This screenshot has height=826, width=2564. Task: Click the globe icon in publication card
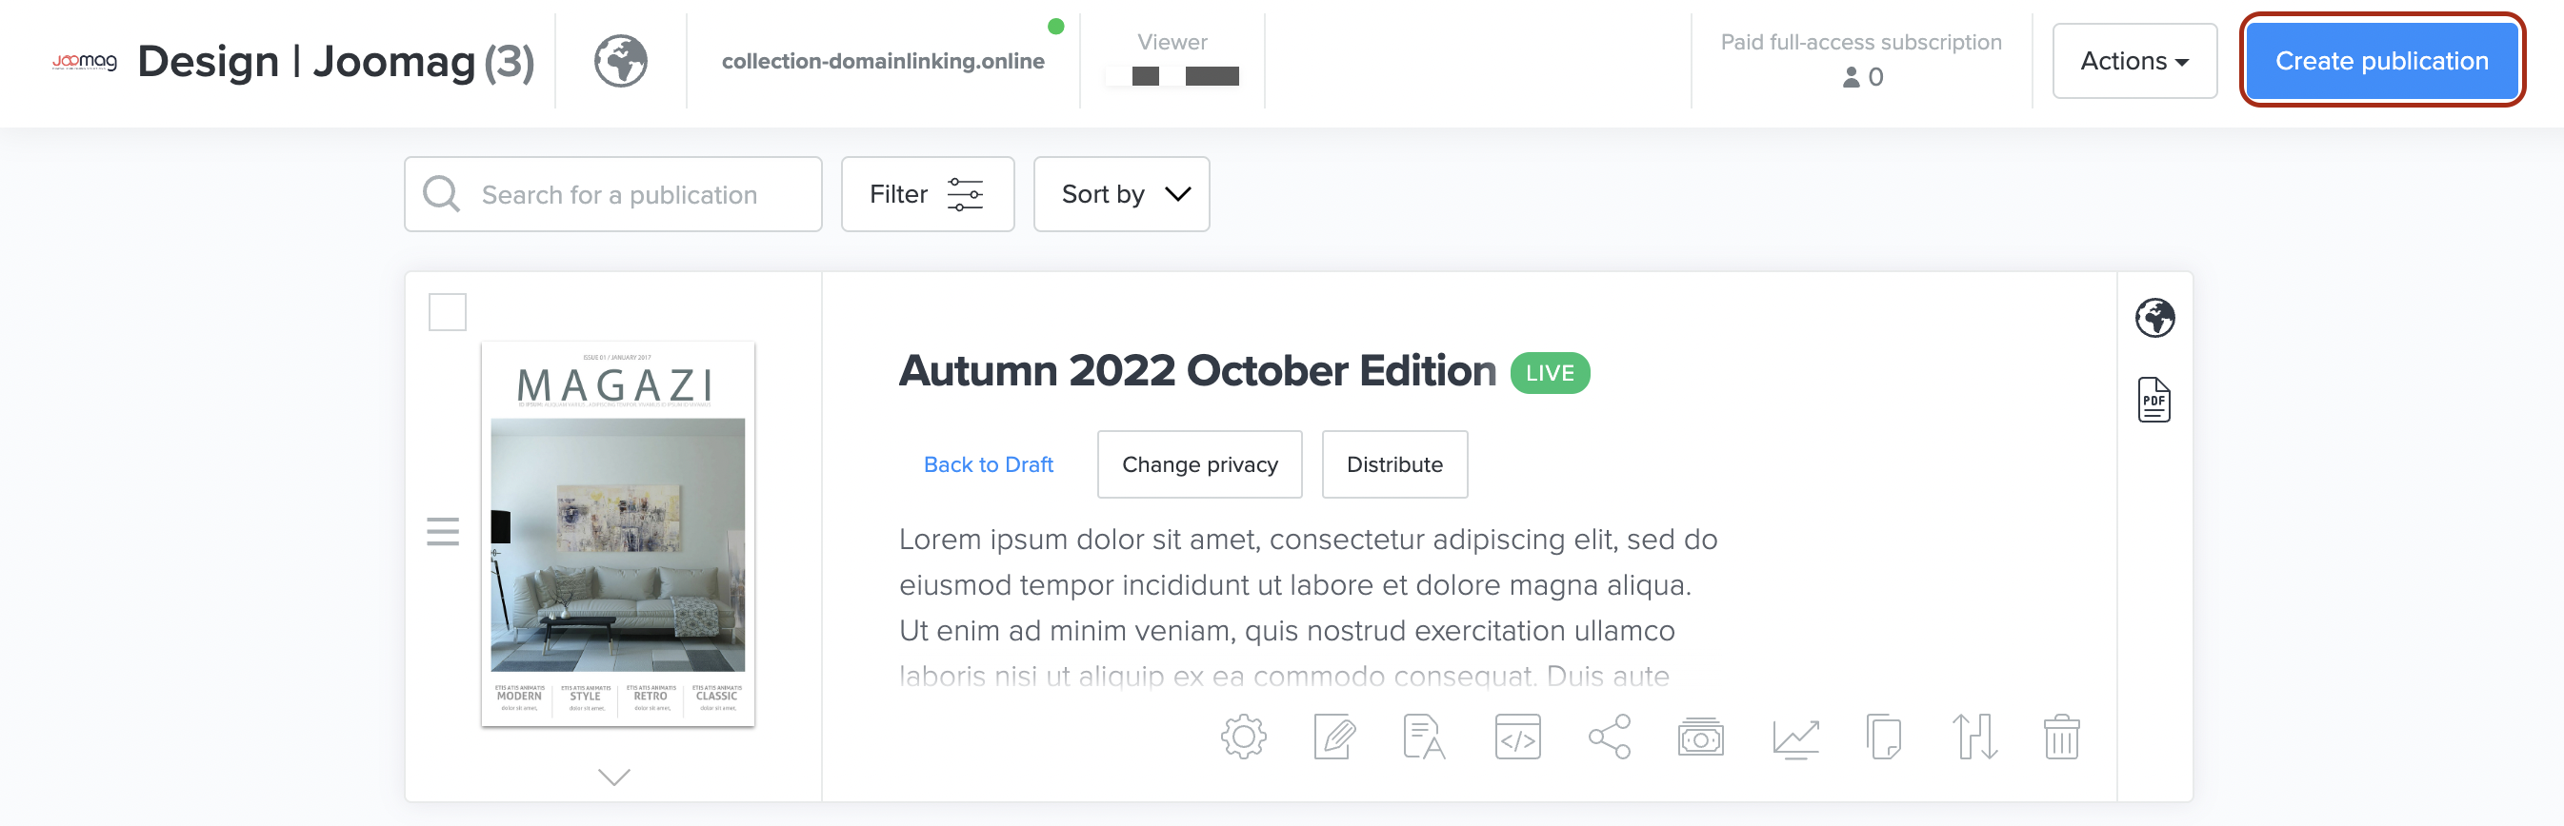pyautogui.click(x=2153, y=318)
